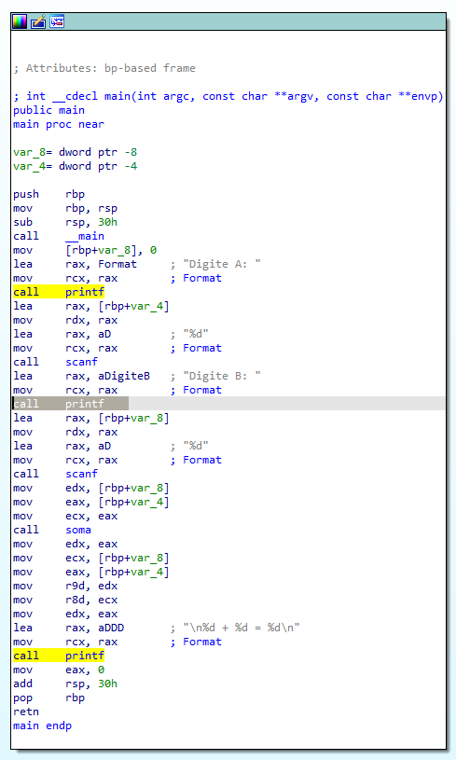The height and width of the screenshot is (760, 456).
Task: Click the second scanf call name
Action: 81,474
